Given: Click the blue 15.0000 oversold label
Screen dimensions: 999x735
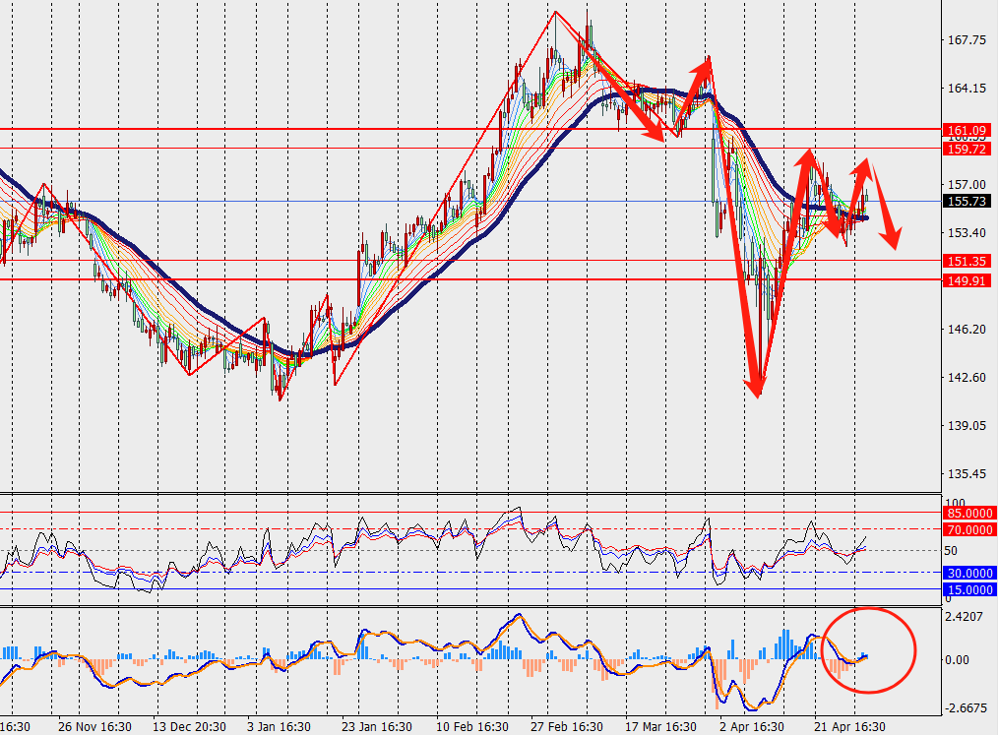Looking at the screenshot, I should coord(968,589).
